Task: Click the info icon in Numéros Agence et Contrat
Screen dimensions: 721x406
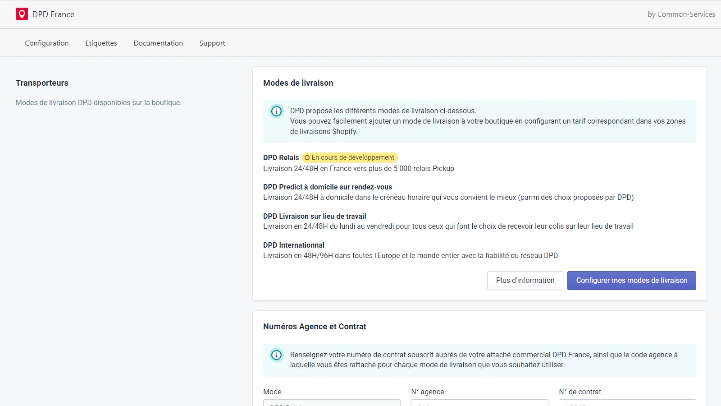Action: coord(276,355)
